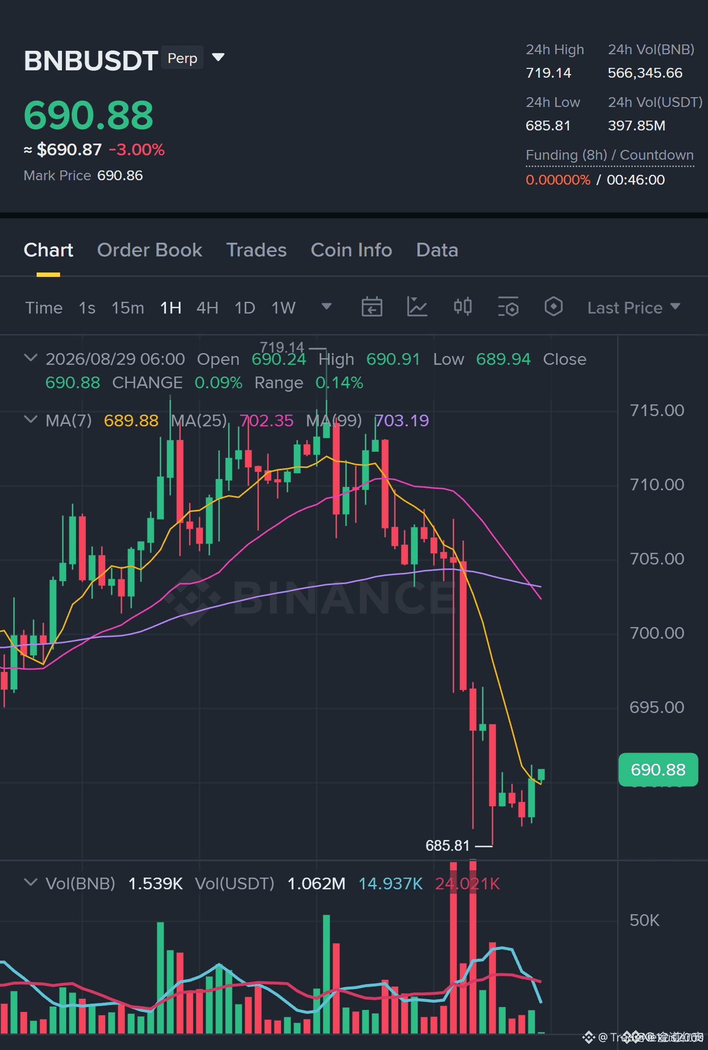Select the 1s interval

[87, 308]
